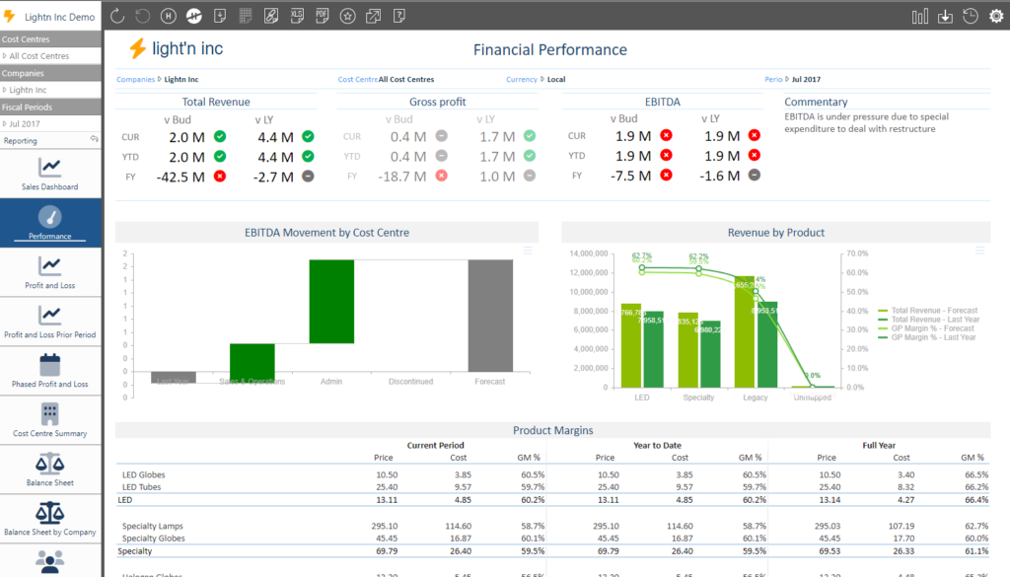Click the history clock icon at top right

[x=971, y=16]
